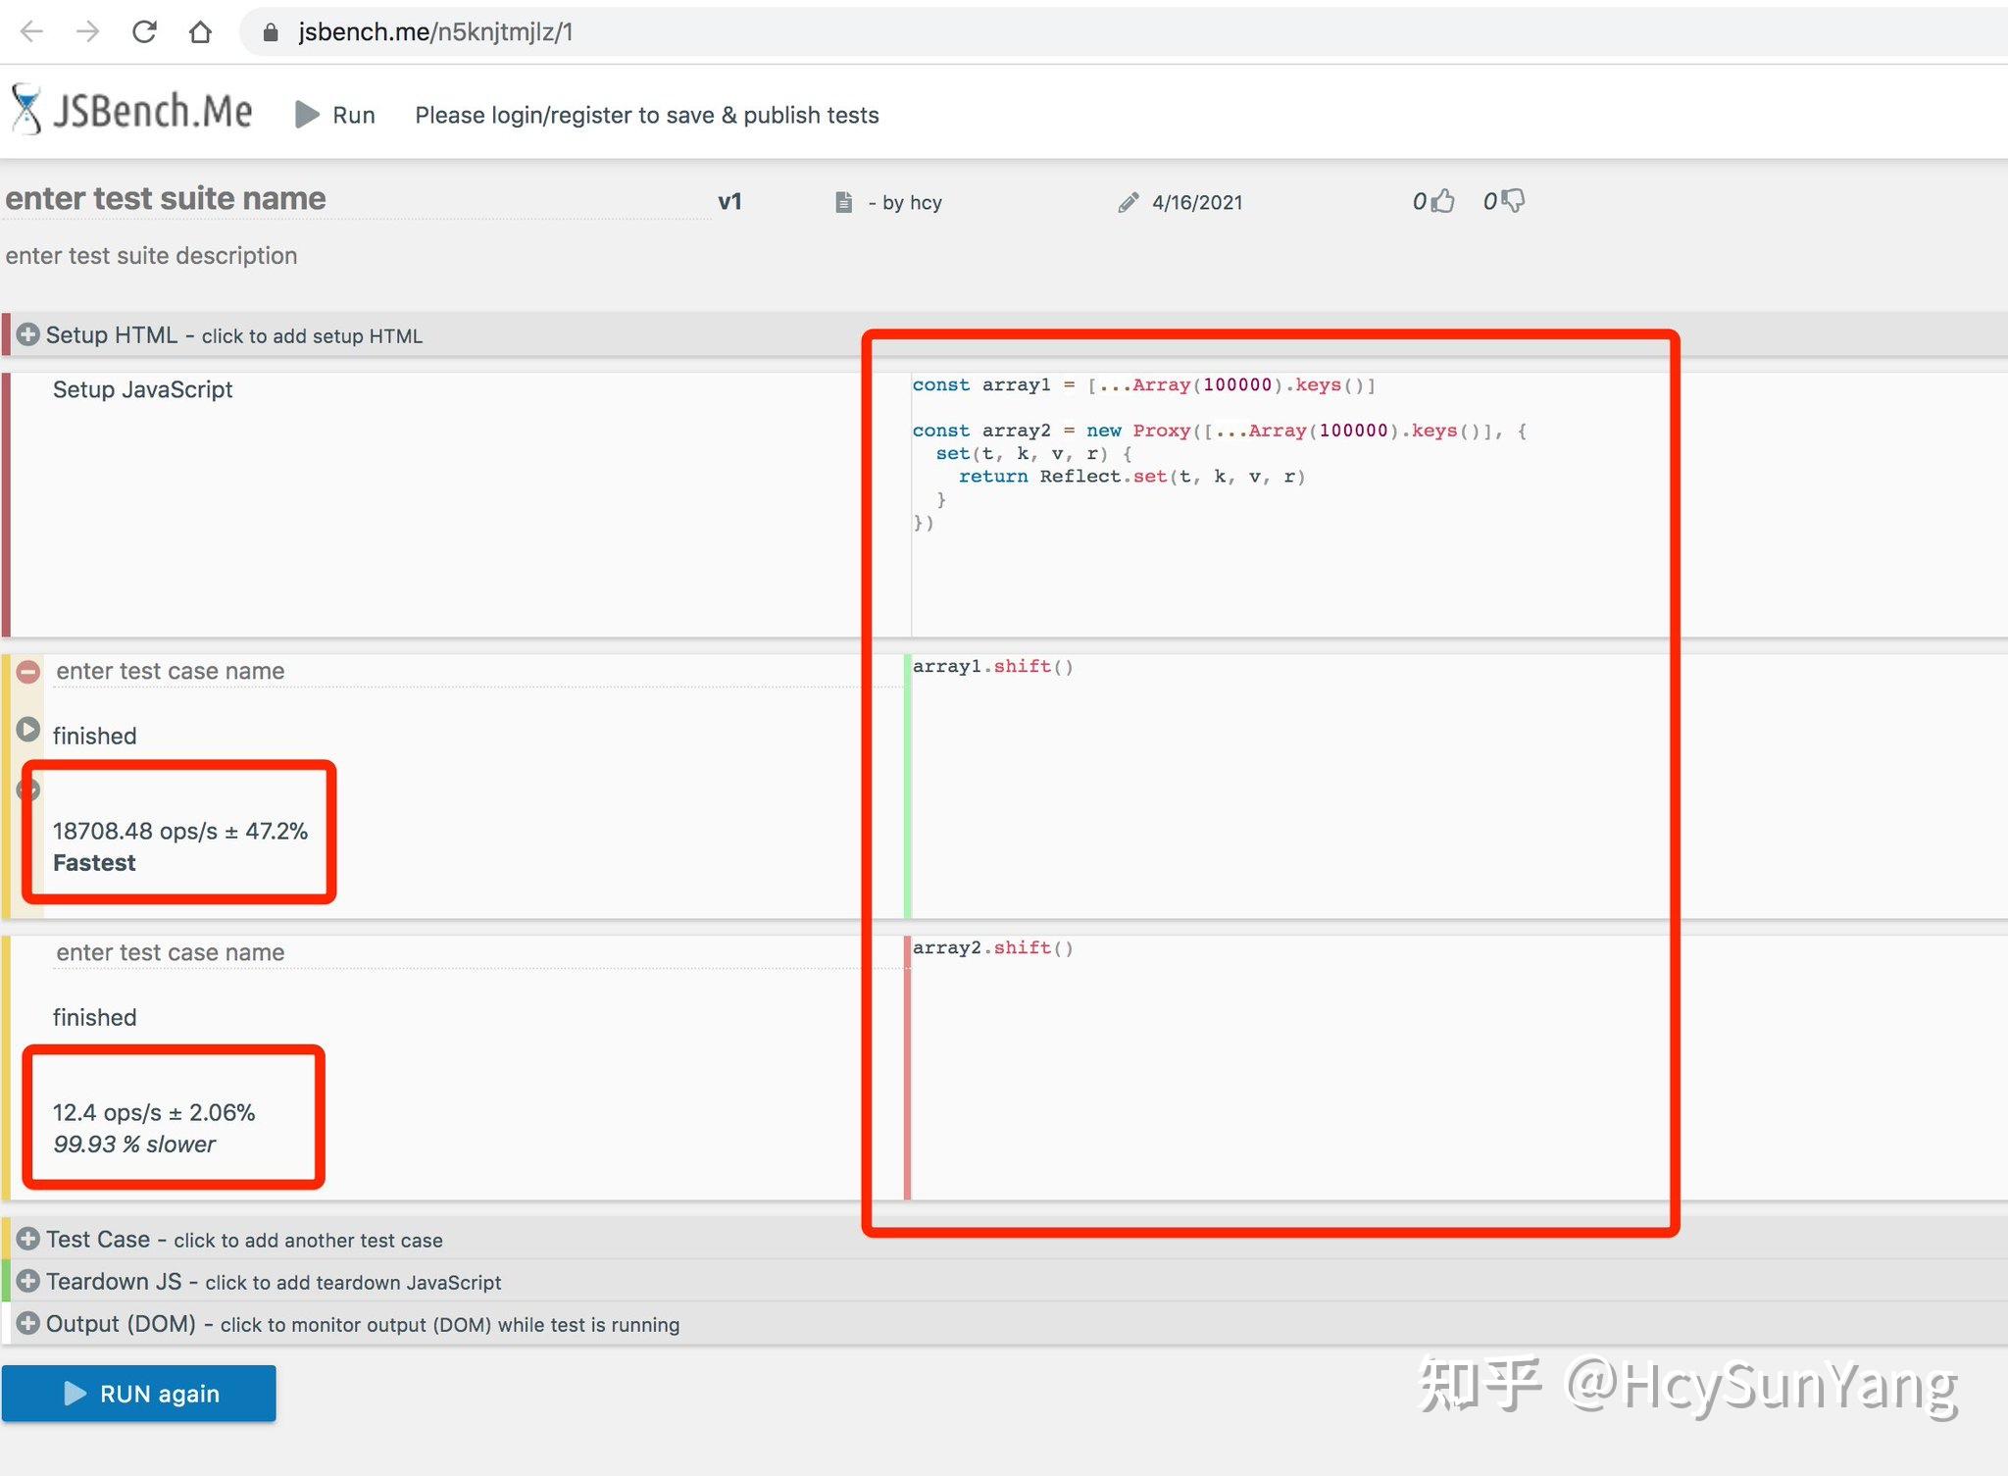This screenshot has width=2008, height=1476.
Task: Click the document icon beside author
Action: coord(843,202)
